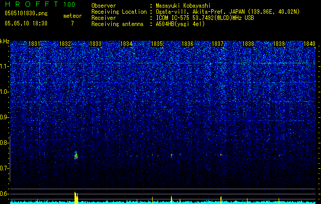Image resolution: width=321 pixels, height=204 pixels.
Task: Click the kHz axis unit label
Action: pyautogui.click(x=5, y=41)
